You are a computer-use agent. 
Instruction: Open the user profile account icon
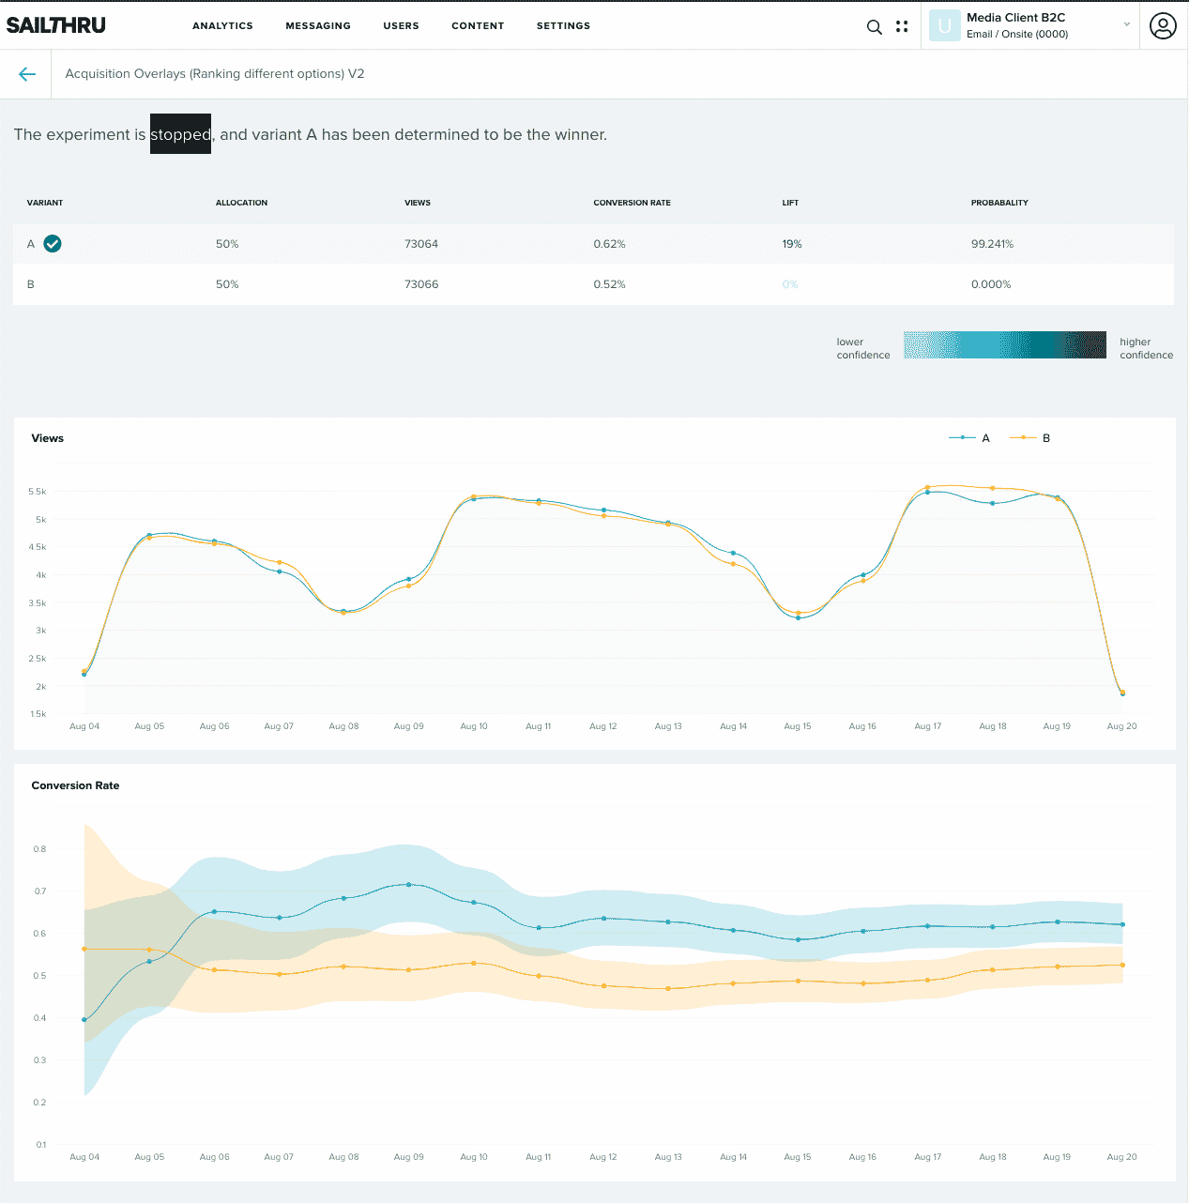[1163, 26]
